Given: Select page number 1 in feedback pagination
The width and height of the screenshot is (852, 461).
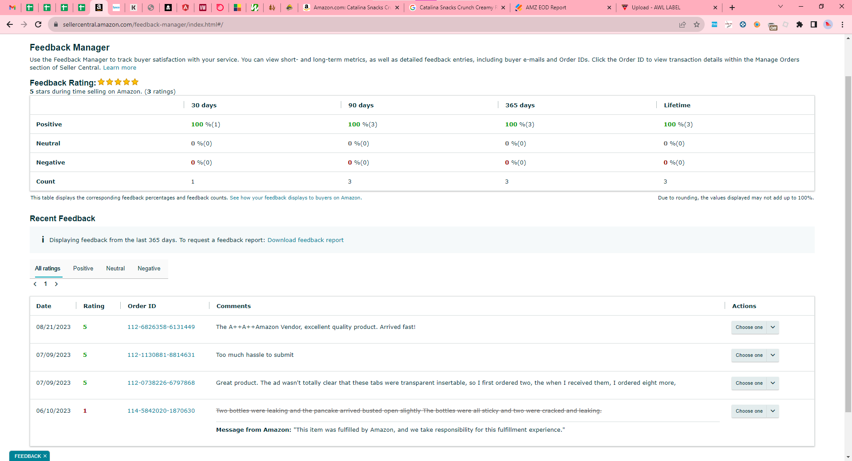Looking at the screenshot, I should 45,284.
